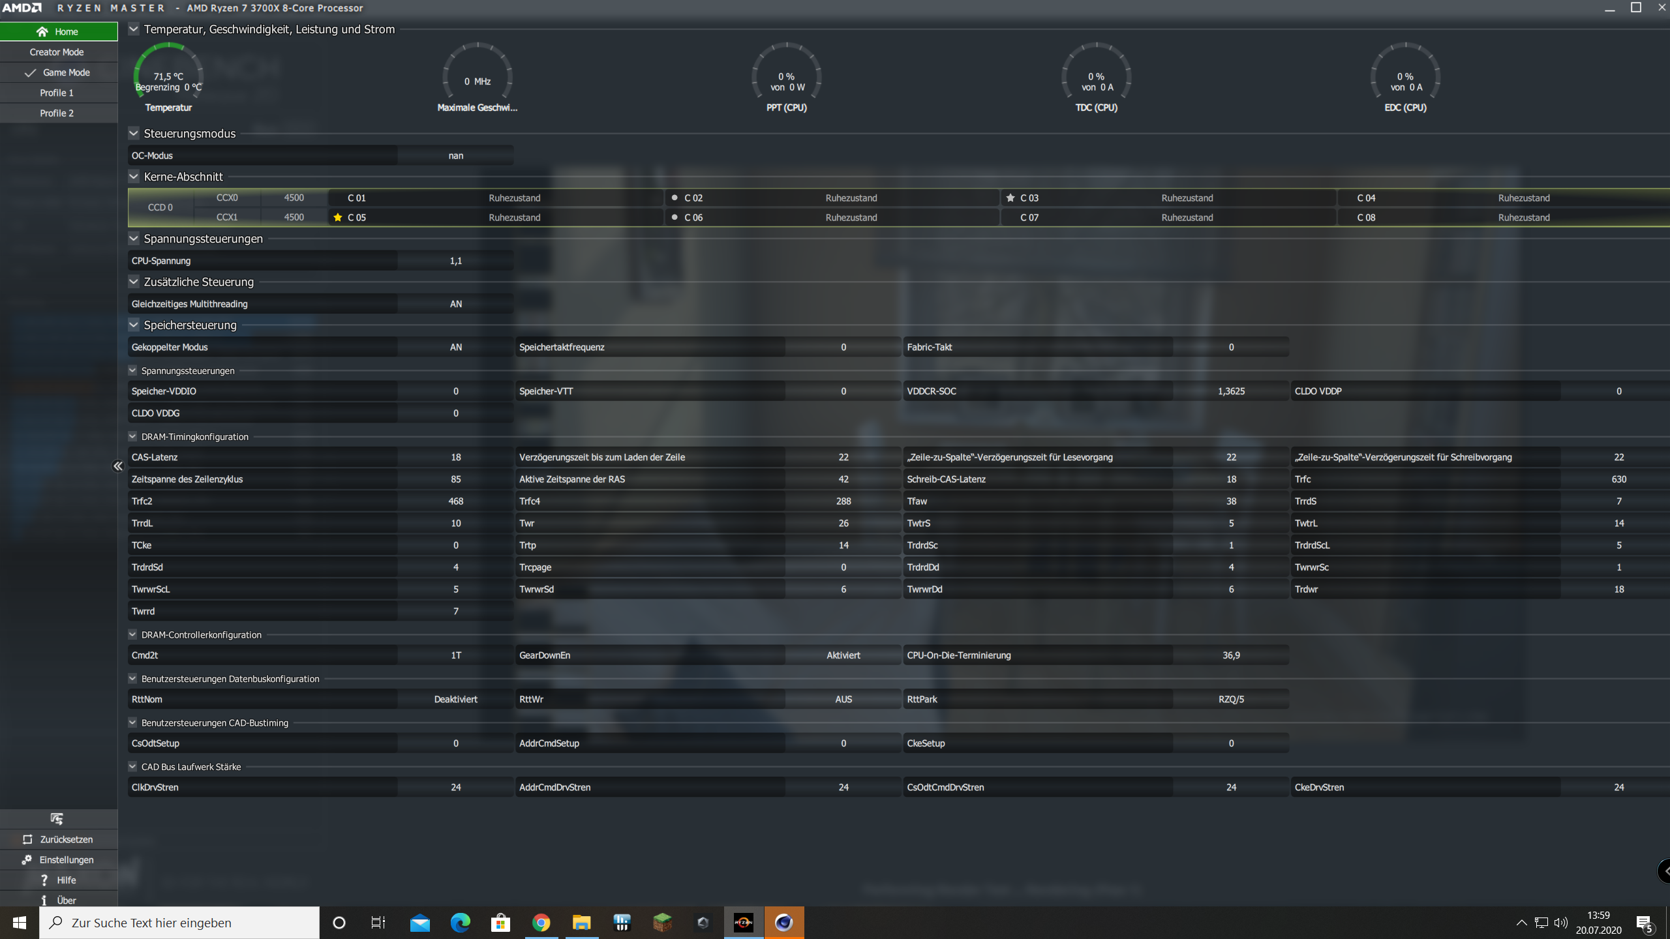Click the Home house icon in sidebar
The image size is (1670, 939).
pos(42,31)
